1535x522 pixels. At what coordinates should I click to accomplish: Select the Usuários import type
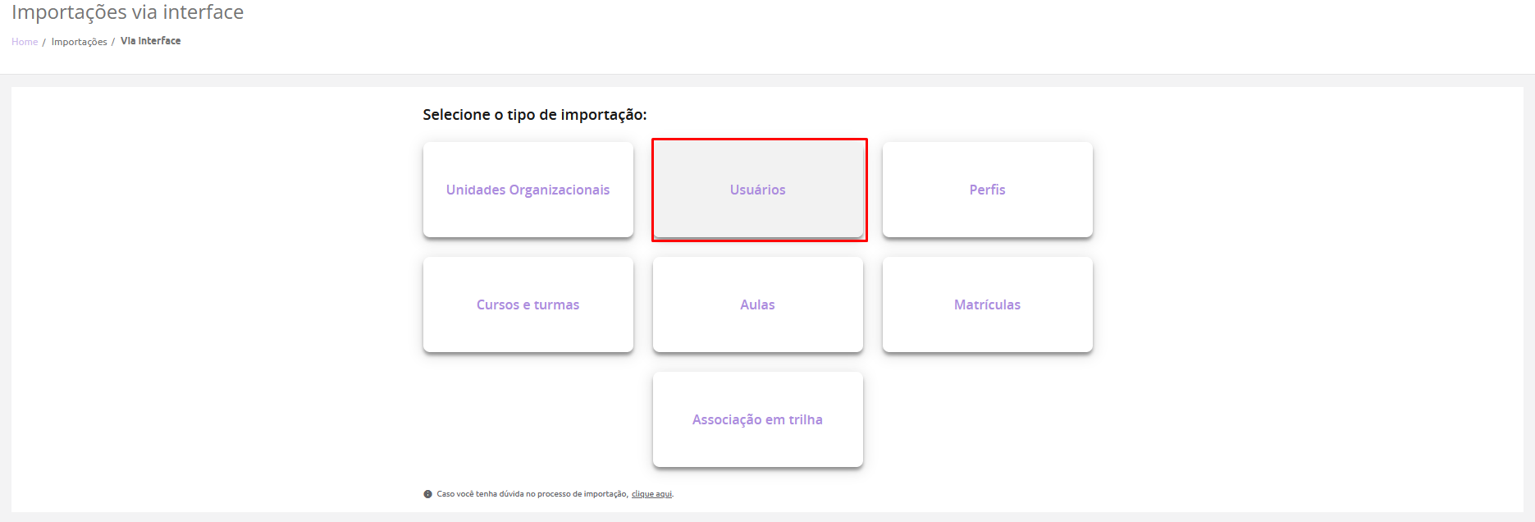pyautogui.click(x=758, y=190)
